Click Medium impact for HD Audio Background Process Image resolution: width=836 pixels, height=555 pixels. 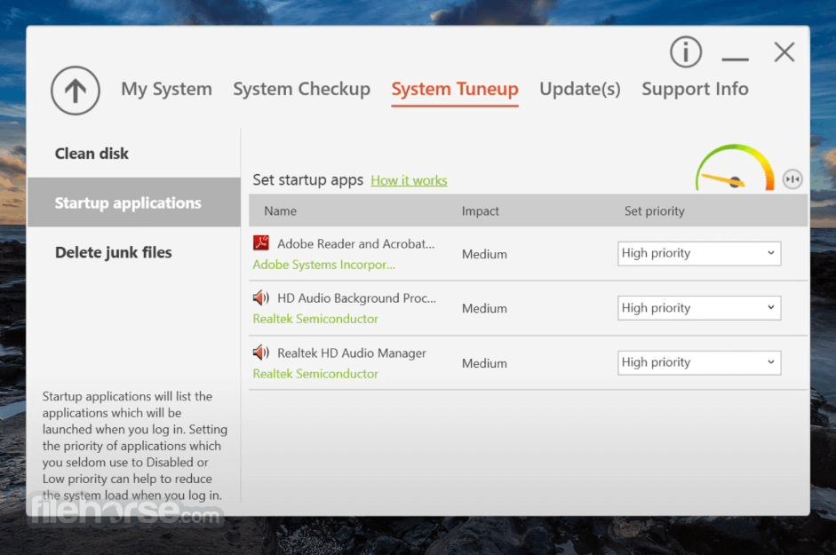point(485,309)
